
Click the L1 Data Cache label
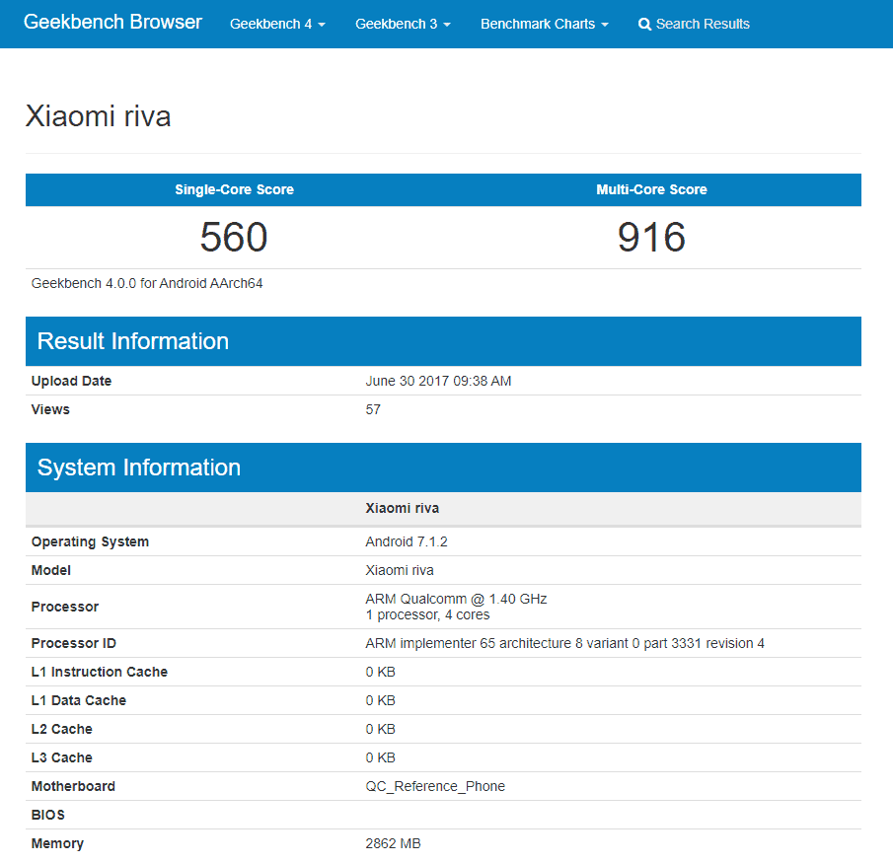click(x=79, y=700)
